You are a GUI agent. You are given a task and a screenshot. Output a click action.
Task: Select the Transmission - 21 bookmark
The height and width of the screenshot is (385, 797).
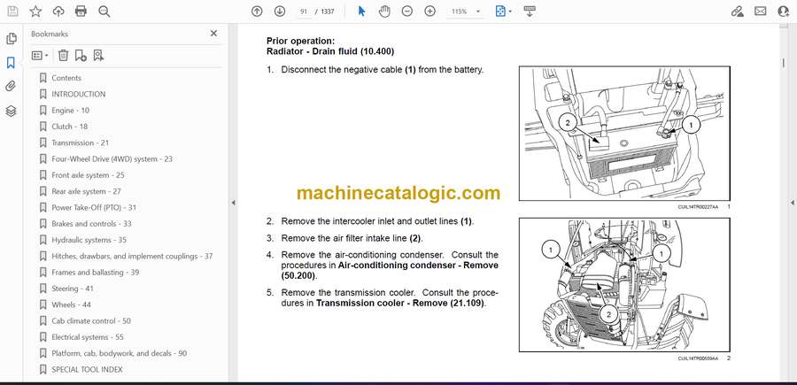click(81, 142)
